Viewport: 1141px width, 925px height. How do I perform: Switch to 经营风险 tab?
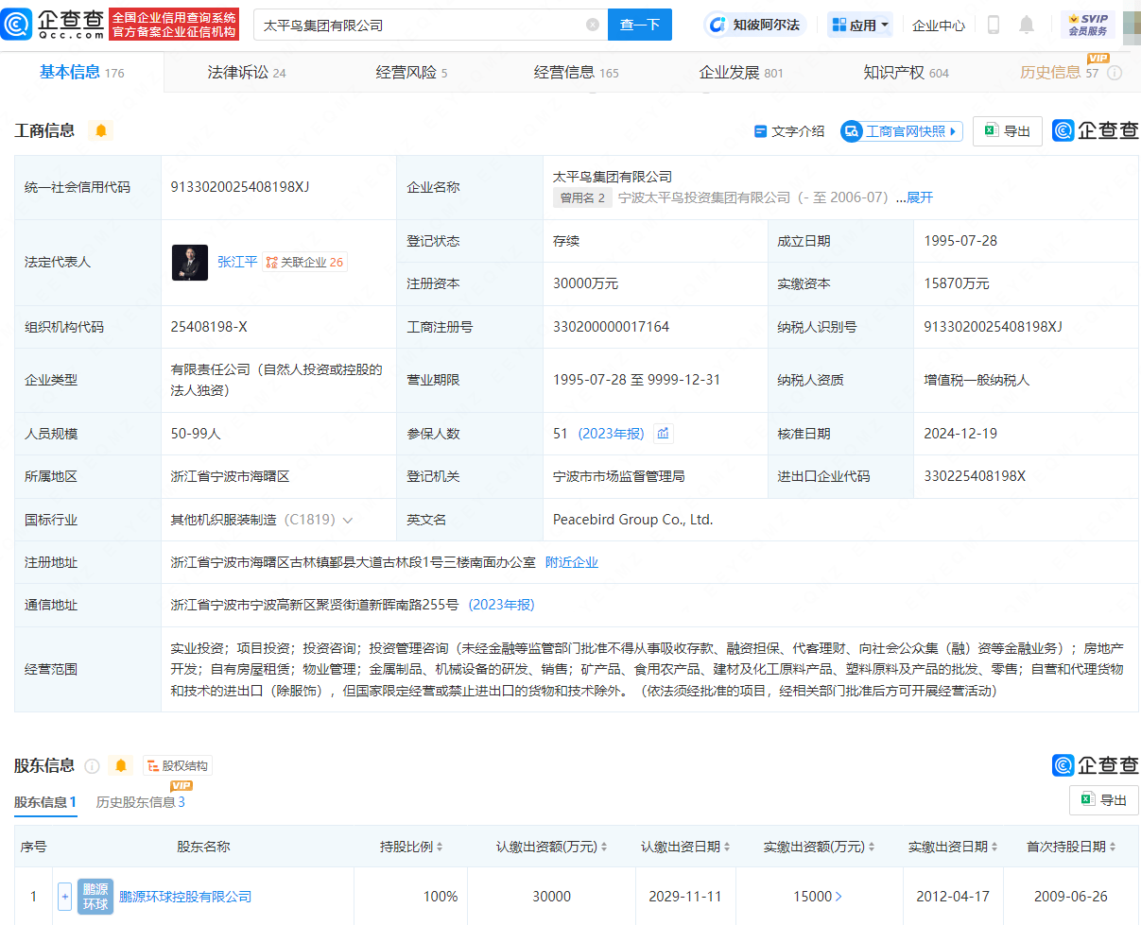point(411,73)
